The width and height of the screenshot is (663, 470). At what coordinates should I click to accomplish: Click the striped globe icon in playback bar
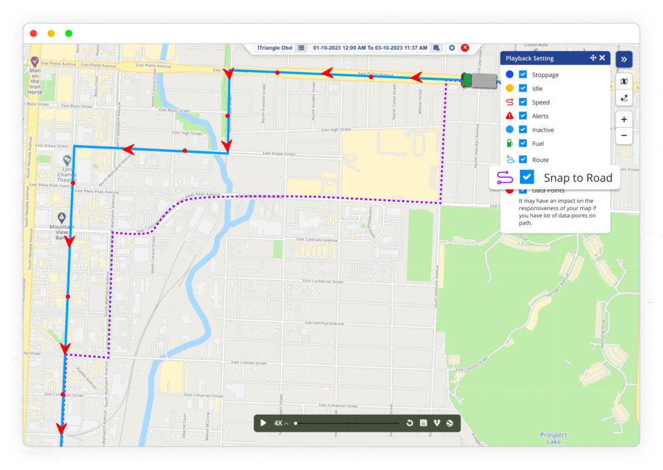click(450, 423)
